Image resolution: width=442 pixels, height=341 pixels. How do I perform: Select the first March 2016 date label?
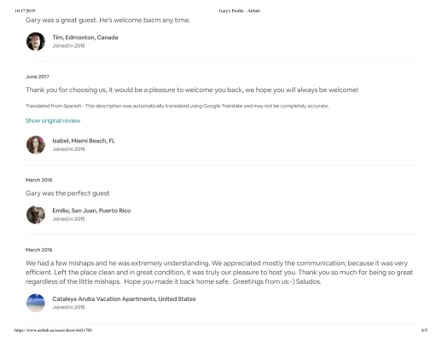[x=39, y=180]
